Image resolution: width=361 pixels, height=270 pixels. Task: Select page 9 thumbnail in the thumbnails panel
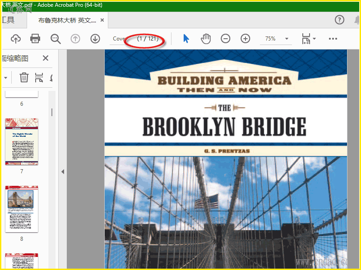22,261
